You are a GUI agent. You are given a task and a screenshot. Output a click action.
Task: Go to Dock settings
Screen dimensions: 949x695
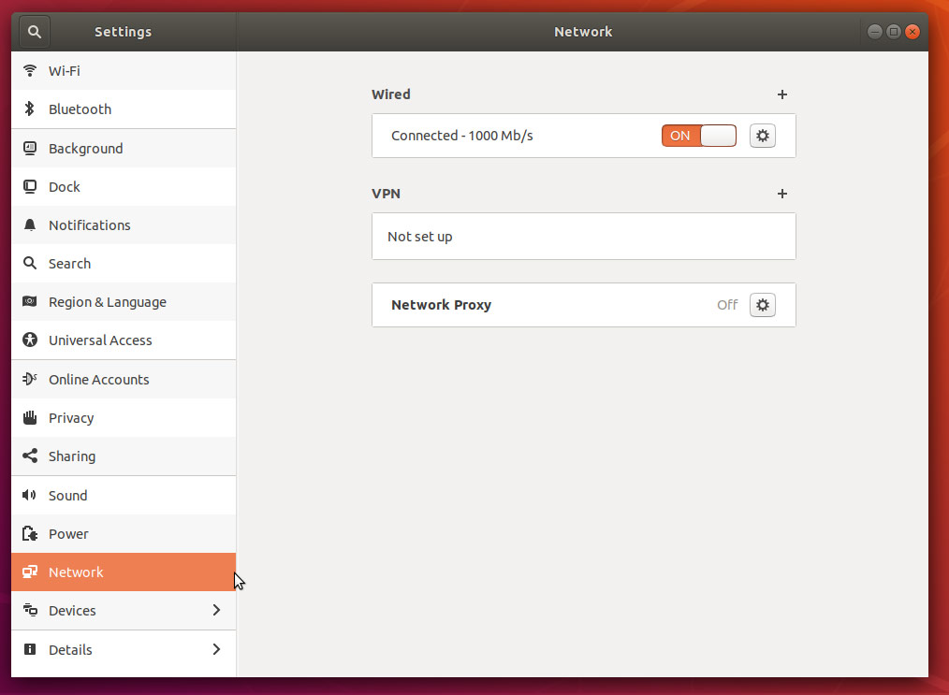pyautogui.click(x=124, y=186)
